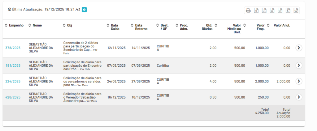Export table as XML code file
Screen dimensions: 317x131
pos(280,11)
